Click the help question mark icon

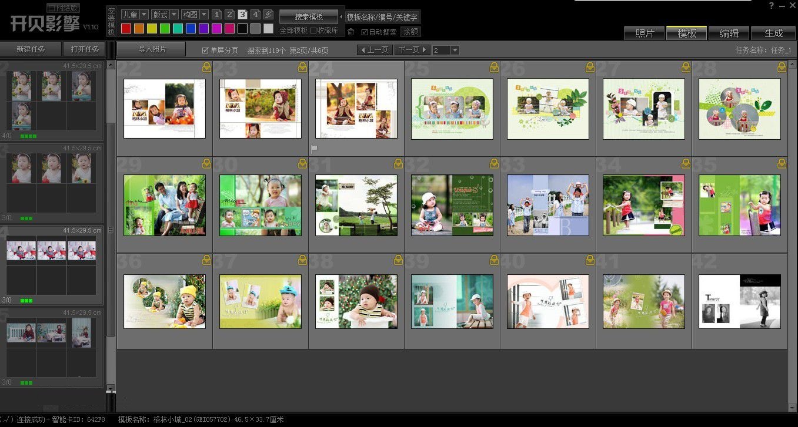(x=772, y=5)
